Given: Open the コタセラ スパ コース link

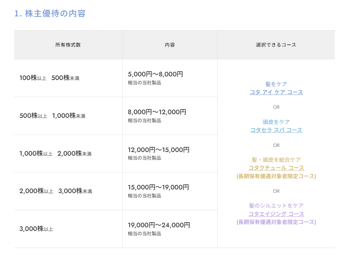Looking at the screenshot, I should 276,130.
